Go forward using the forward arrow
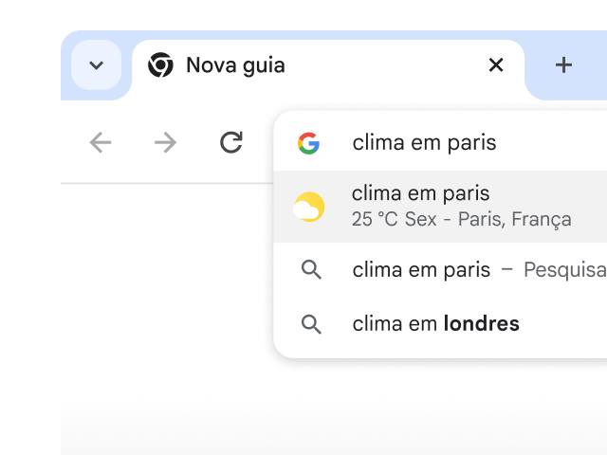Image resolution: width=607 pixels, height=455 pixels. pyautogui.click(x=165, y=142)
